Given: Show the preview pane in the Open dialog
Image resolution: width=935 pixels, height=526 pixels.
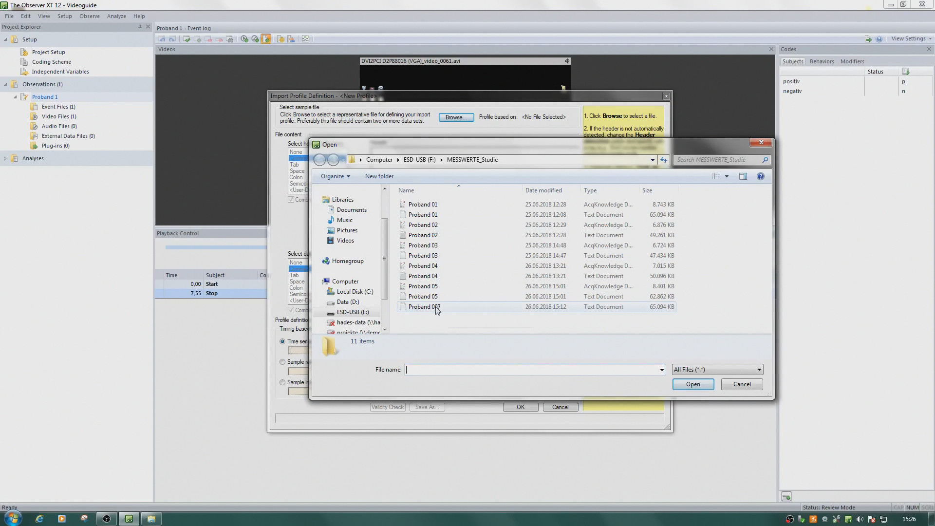Looking at the screenshot, I should 743,176.
